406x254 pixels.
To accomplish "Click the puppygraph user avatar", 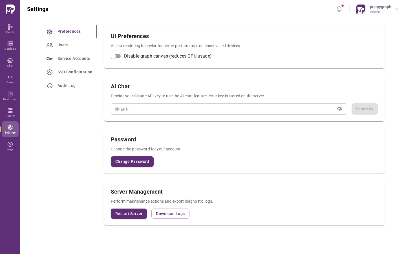I will (361, 9).
